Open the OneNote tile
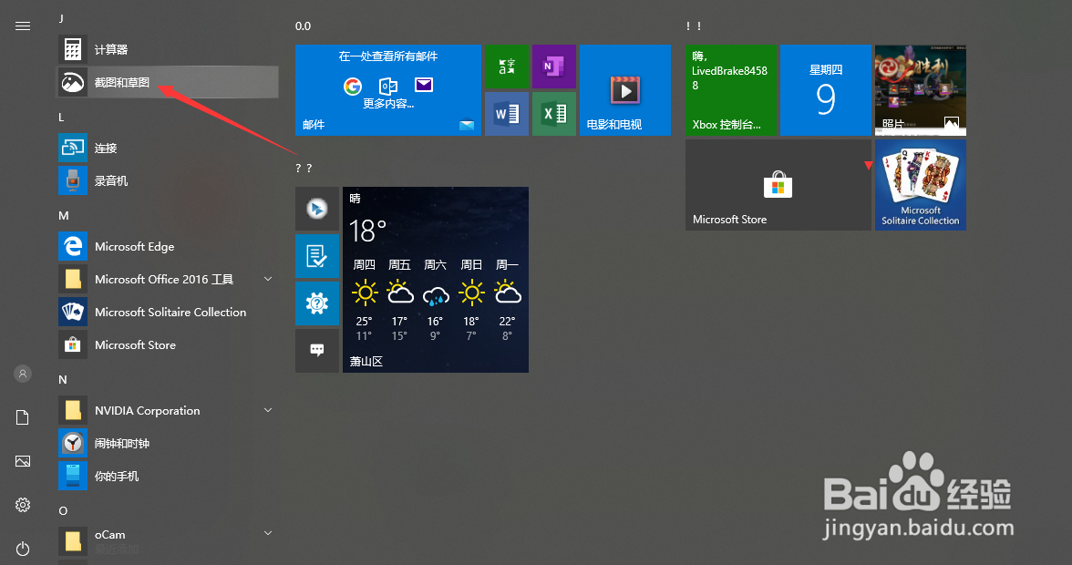 (x=554, y=67)
